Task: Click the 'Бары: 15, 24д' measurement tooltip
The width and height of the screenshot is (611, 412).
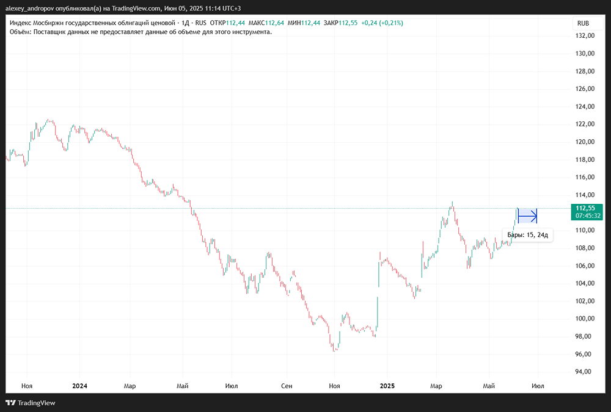Action: tap(528, 235)
